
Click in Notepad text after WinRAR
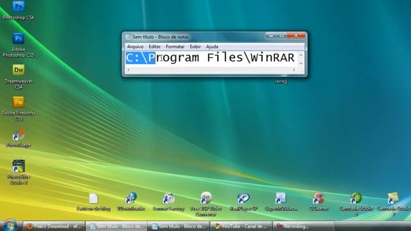[295, 58]
